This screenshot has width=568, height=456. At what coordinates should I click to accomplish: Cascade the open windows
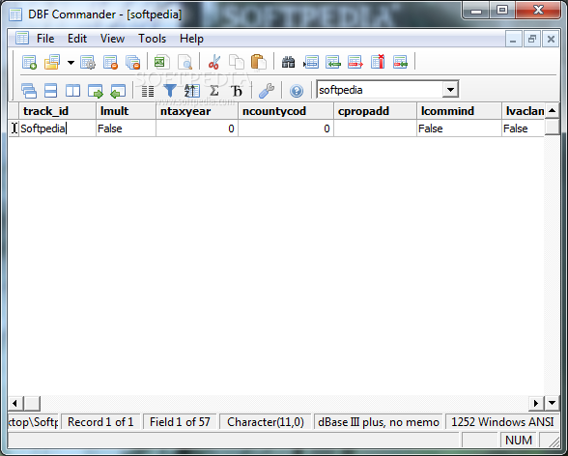click(29, 91)
